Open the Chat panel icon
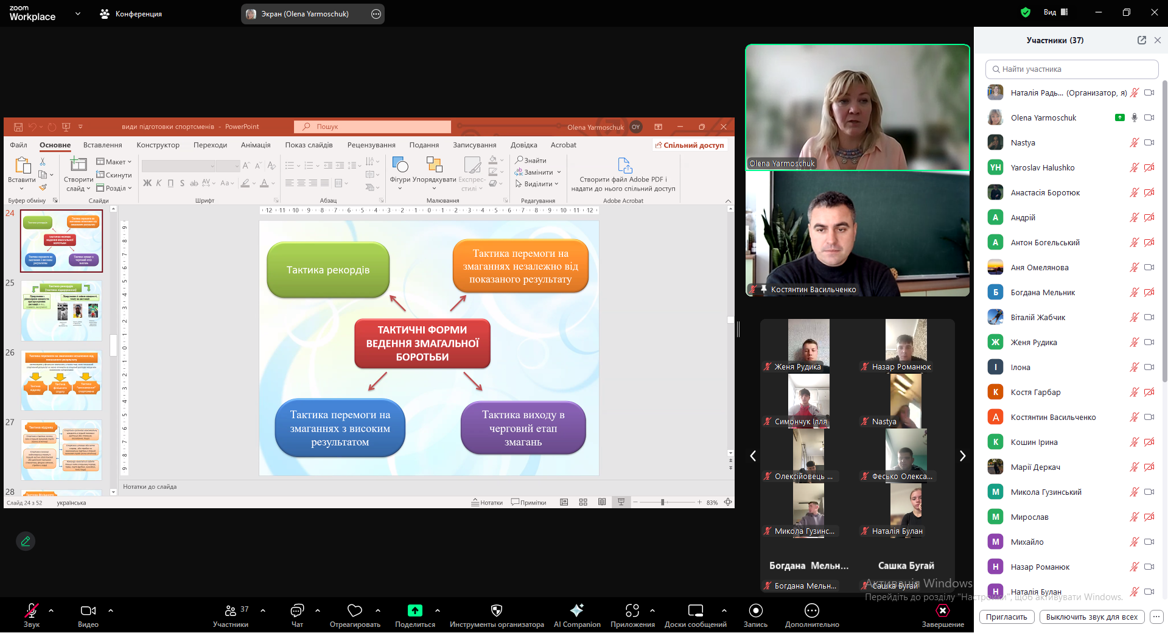 click(x=297, y=610)
